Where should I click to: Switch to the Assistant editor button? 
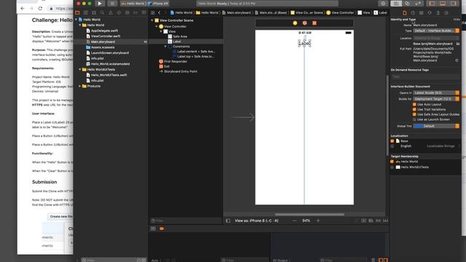tap(407, 4)
